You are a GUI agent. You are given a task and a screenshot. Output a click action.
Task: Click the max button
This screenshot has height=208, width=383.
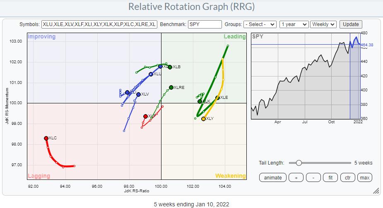point(365,177)
